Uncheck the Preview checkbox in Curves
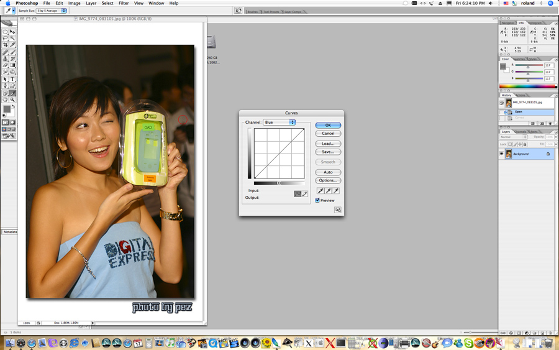 click(x=318, y=200)
